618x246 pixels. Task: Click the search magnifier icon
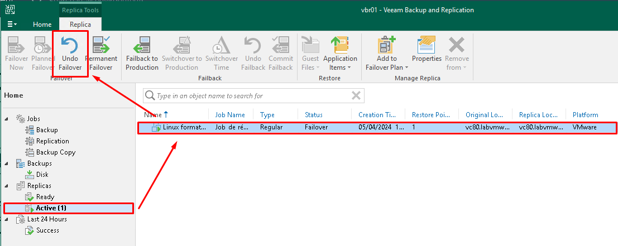pyautogui.click(x=150, y=95)
